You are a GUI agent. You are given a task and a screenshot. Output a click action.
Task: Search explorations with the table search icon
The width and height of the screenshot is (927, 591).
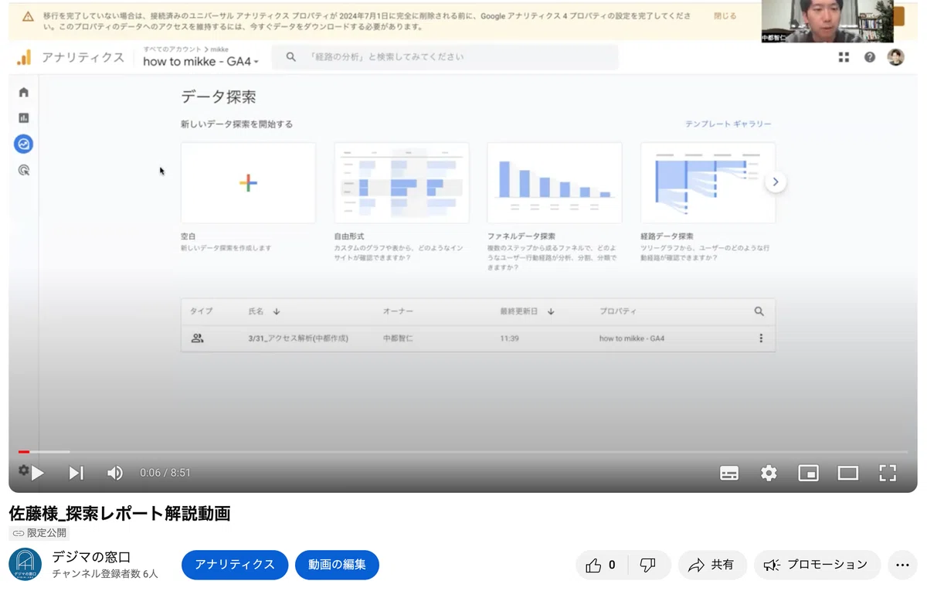[x=759, y=311]
